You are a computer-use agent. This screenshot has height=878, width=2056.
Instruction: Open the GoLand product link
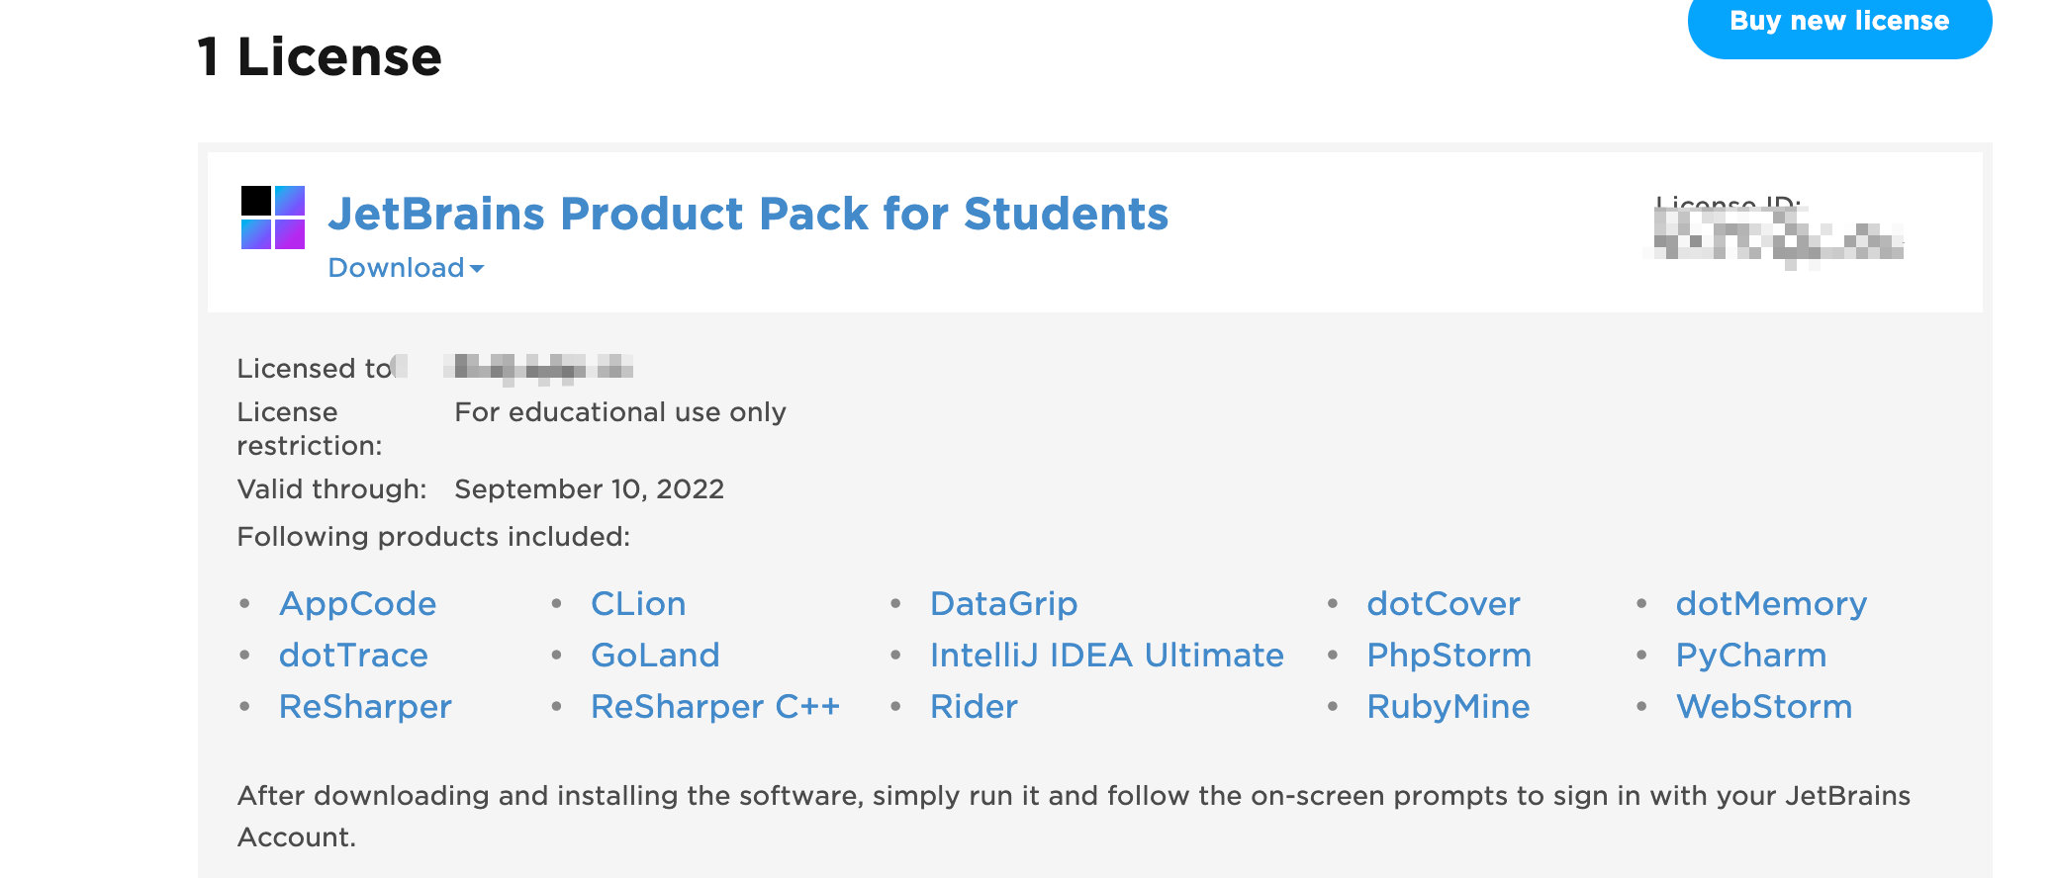(x=655, y=655)
